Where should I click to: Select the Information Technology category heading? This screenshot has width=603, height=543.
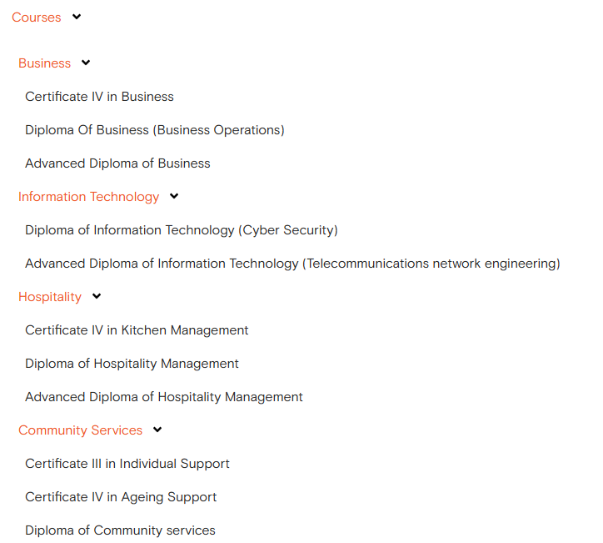click(x=89, y=197)
